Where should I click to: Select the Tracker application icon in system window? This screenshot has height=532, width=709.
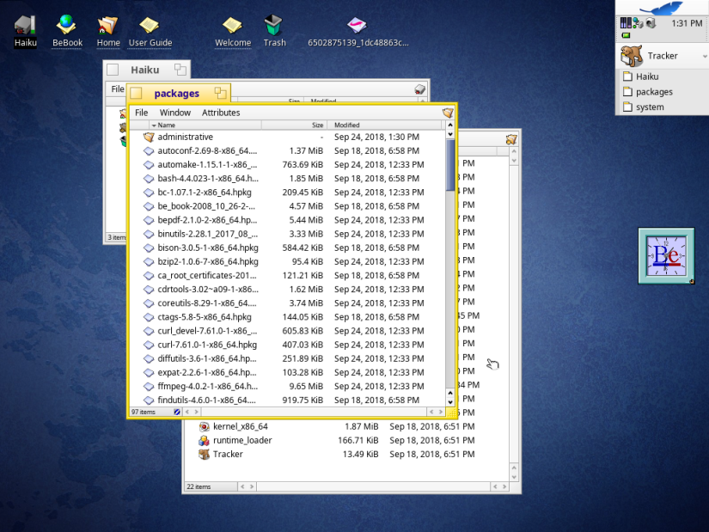pyautogui.click(x=205, y=454)
